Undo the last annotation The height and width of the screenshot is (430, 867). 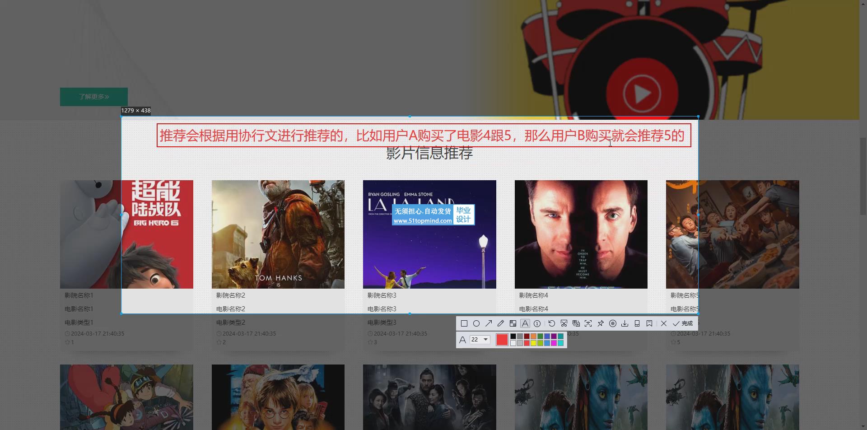pos(552,323)
